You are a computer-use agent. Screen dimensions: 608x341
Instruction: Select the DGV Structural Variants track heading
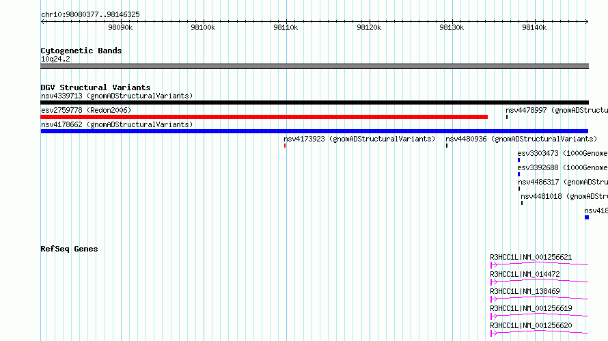[x=96, y=87]
